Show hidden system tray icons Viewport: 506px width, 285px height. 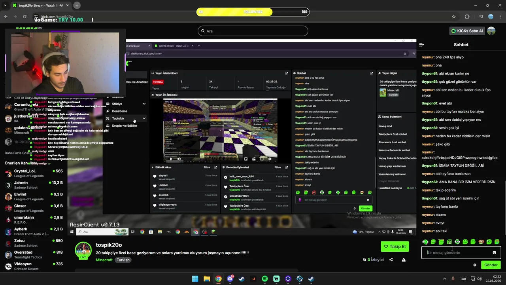(444, 279)
